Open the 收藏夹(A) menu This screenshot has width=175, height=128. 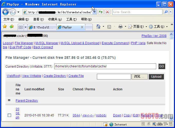point(55,19)
